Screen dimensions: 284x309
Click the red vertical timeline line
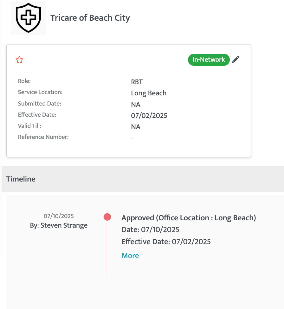107,248
